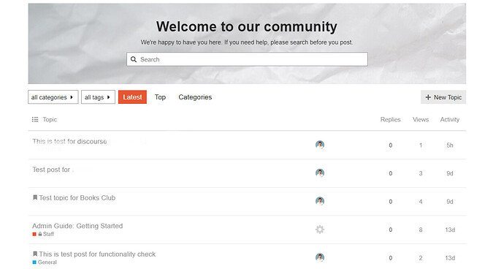Click the blue General category color square
The height and width of the screenshot is (269, 504).
(34, 262)
